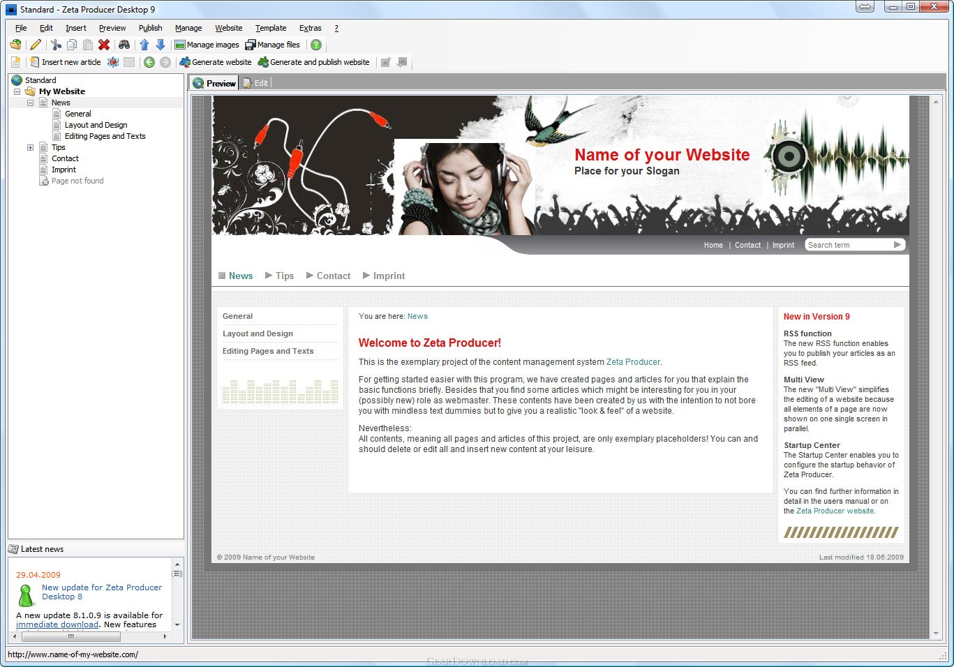
Task: Open Manage images
Action: (207, 45)
